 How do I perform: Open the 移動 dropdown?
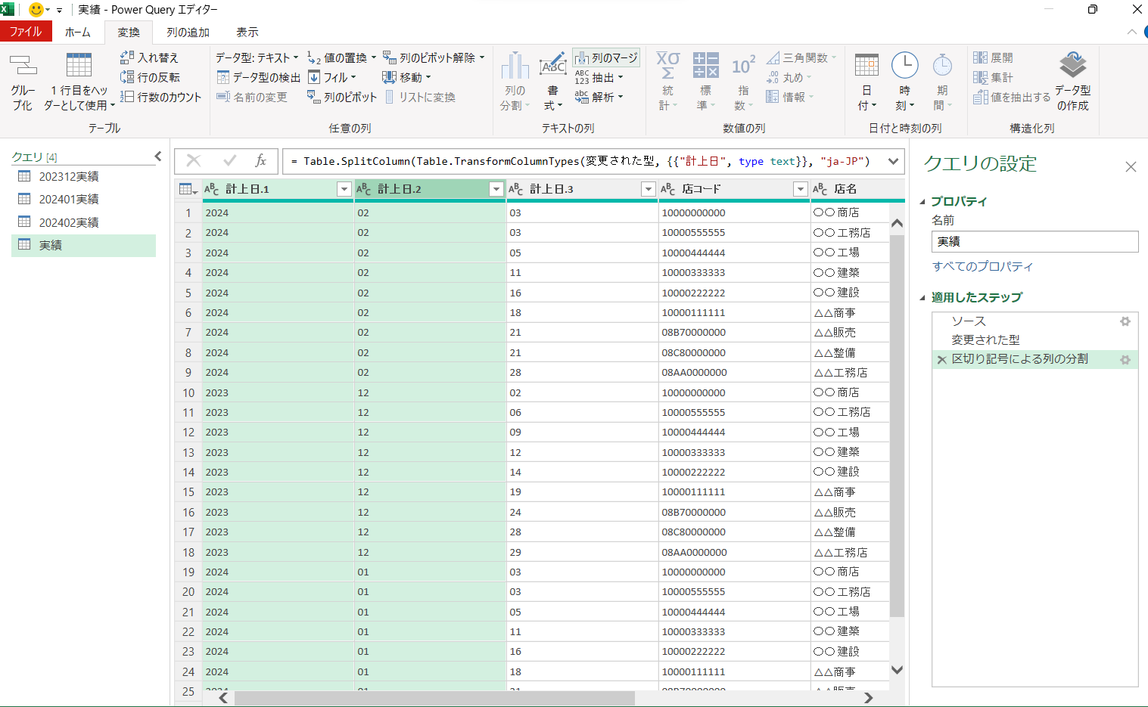tap(406, 77)
